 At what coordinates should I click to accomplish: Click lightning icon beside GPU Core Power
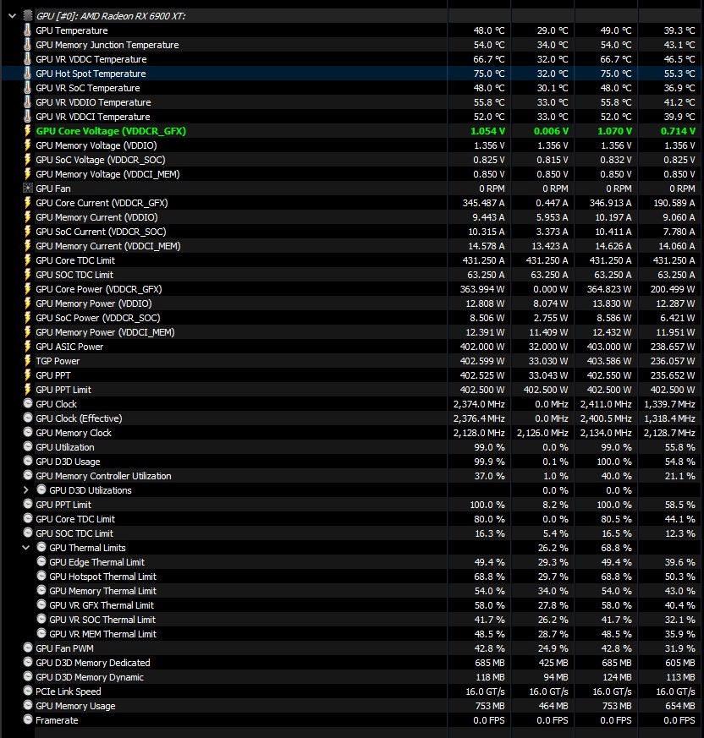pos(27,289)
